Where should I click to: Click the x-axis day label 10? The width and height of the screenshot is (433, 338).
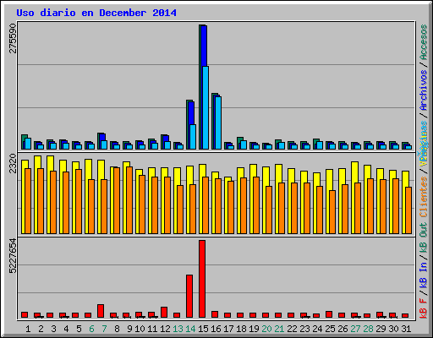click(x=140, y=329)
